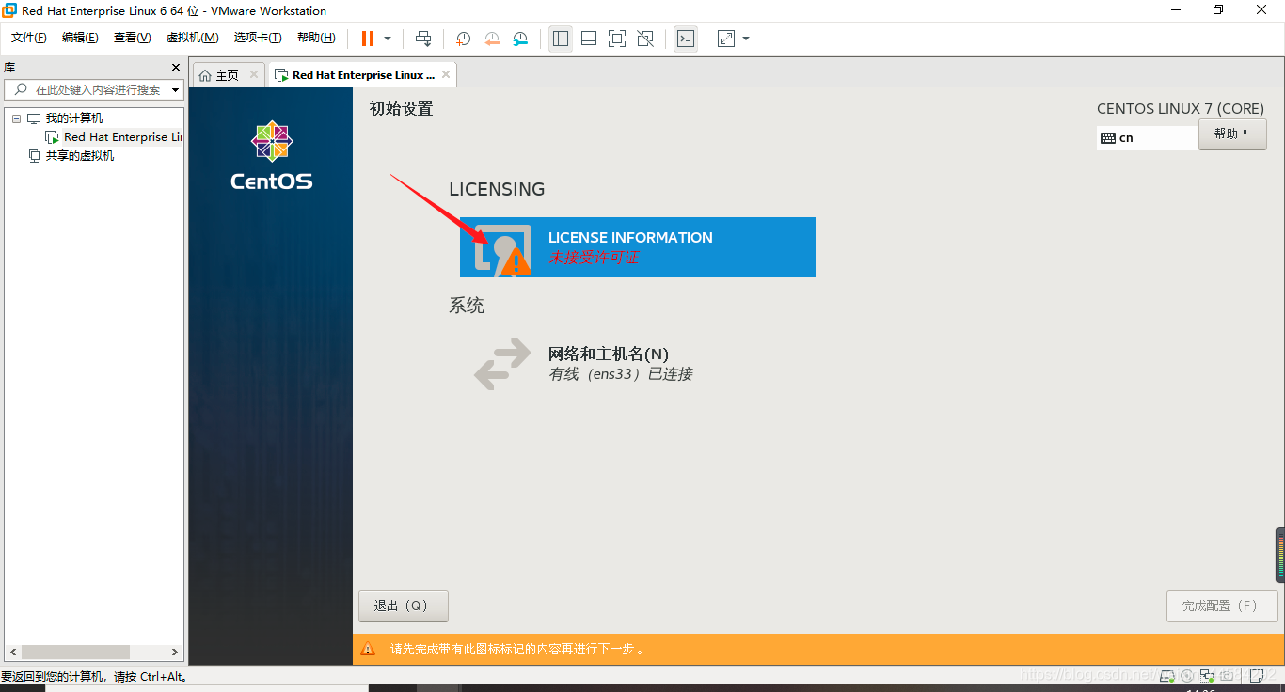Open the 虚拟机(M) menu

192,38
